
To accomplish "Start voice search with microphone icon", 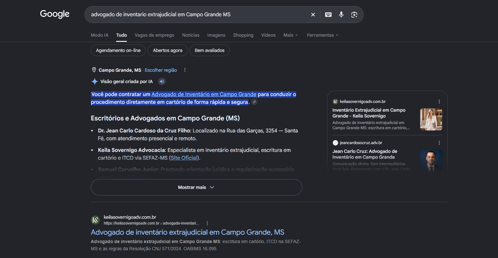I will tap(341, 15).
